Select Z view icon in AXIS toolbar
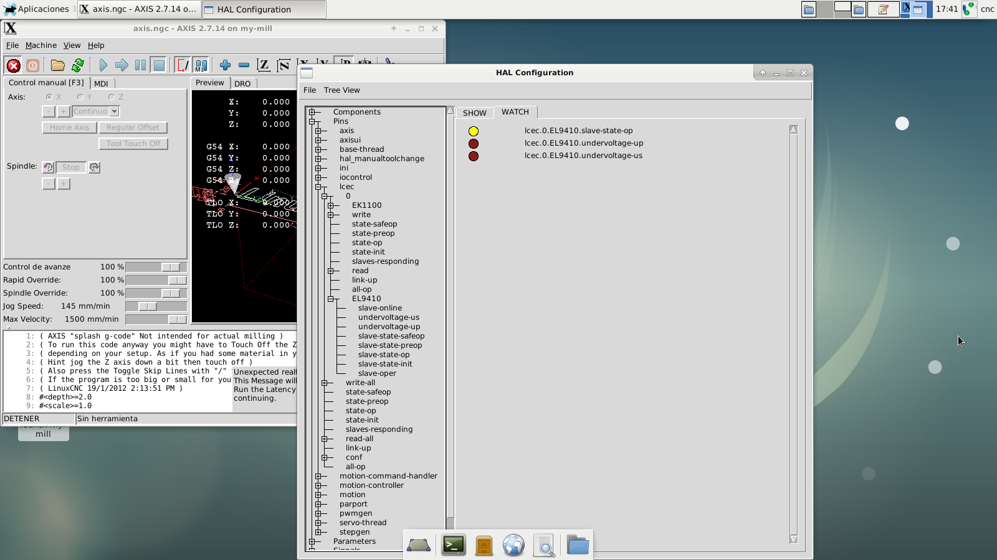Viewport: 997px width, 560px height. tap(264, 65)
